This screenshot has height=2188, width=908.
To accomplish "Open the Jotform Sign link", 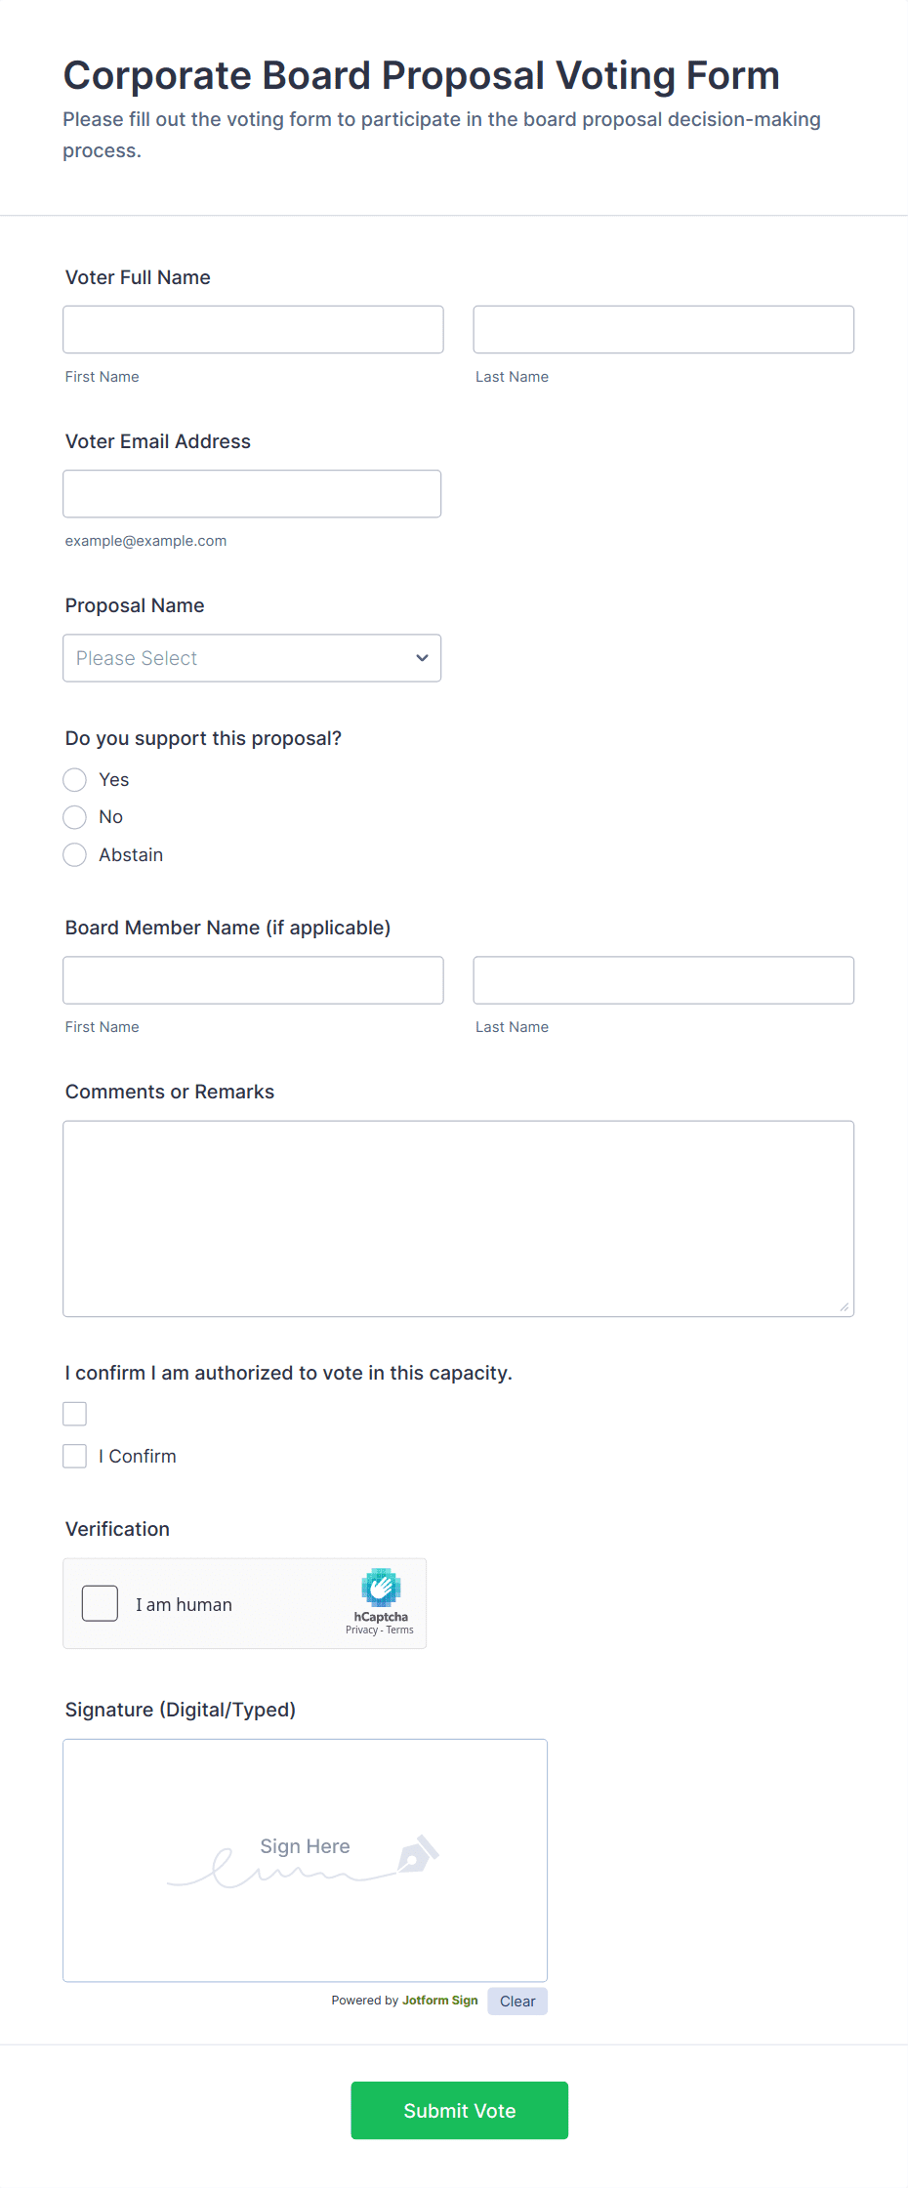I will [x=439, y=2000].
